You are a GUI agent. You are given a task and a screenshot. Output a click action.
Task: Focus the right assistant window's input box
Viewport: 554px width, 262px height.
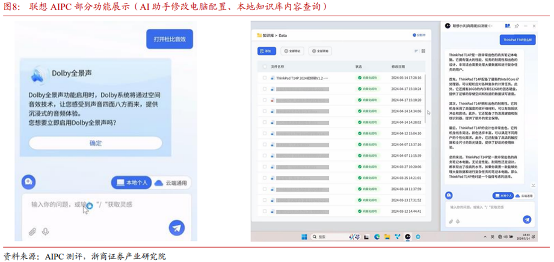click(x=490, y=213)
